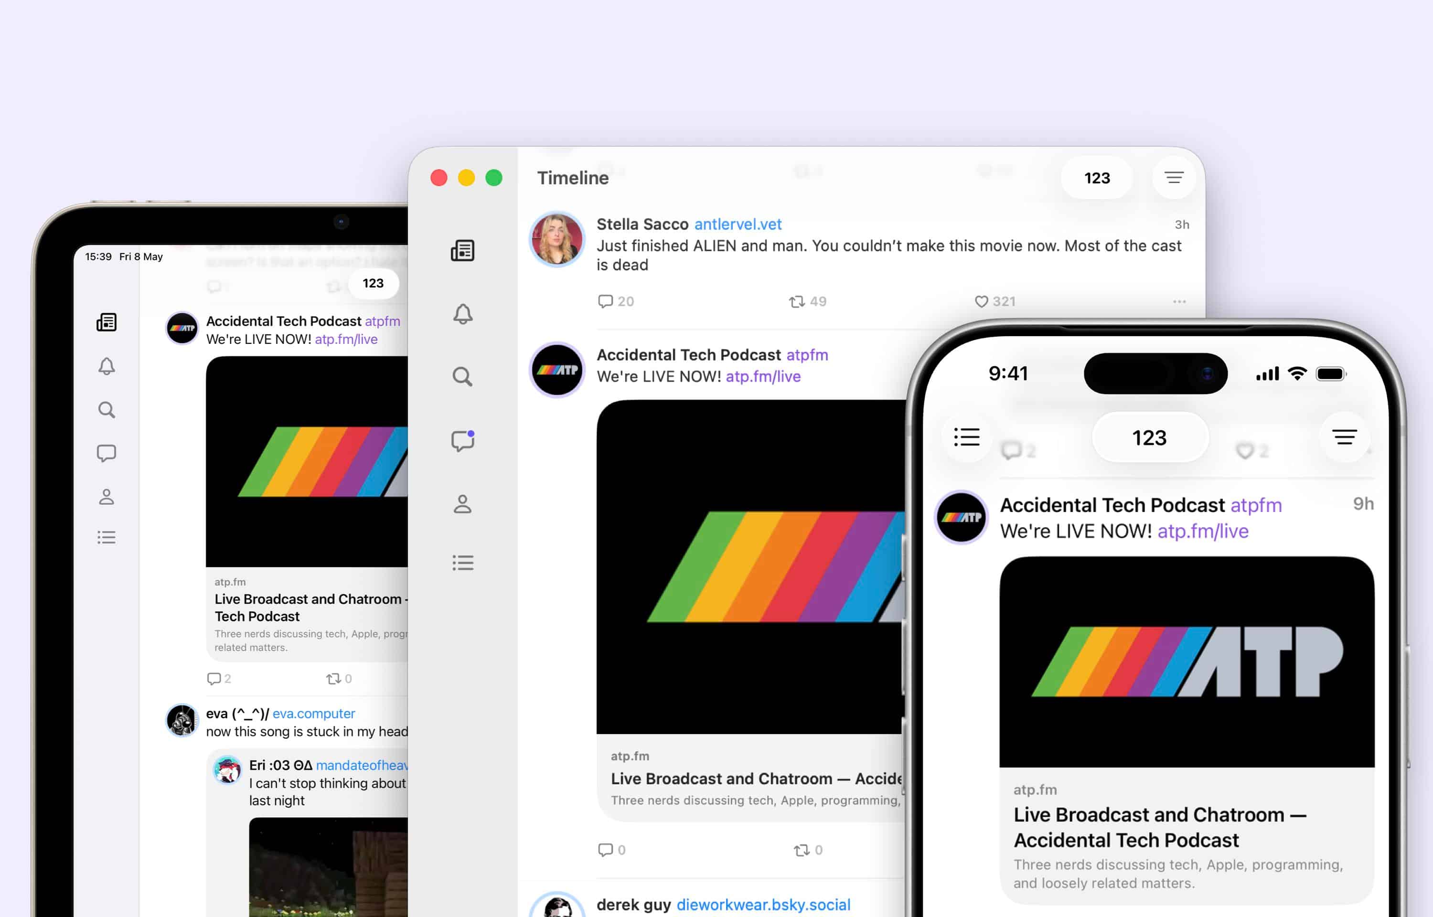
Task: Open chat icon in iPad sidebar
Action: click(x=107, y=453)
